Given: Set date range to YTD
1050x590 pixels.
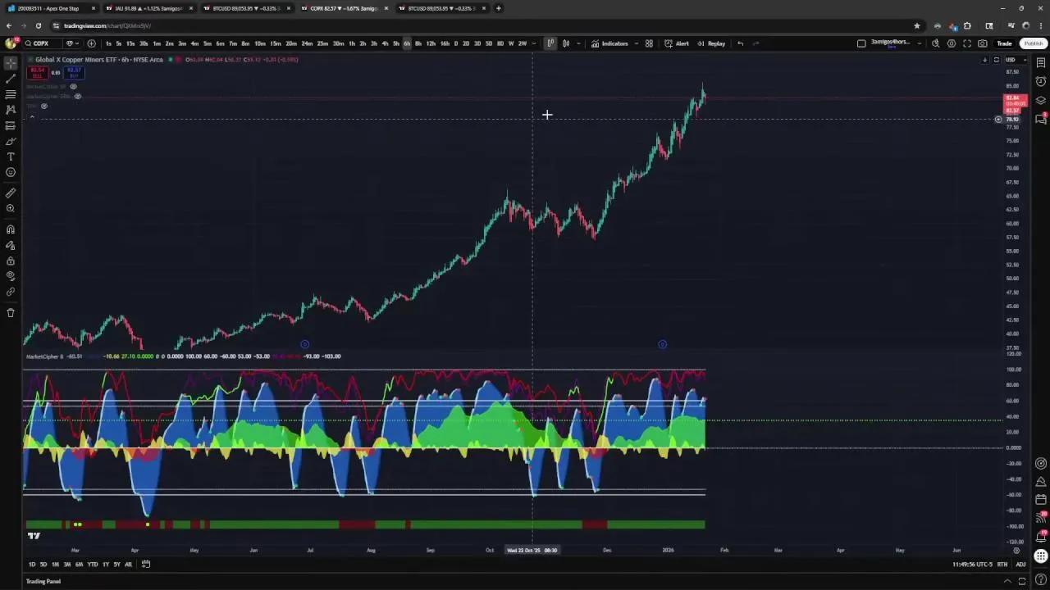Looking at the screenshot, I should [x=93, y=564].
